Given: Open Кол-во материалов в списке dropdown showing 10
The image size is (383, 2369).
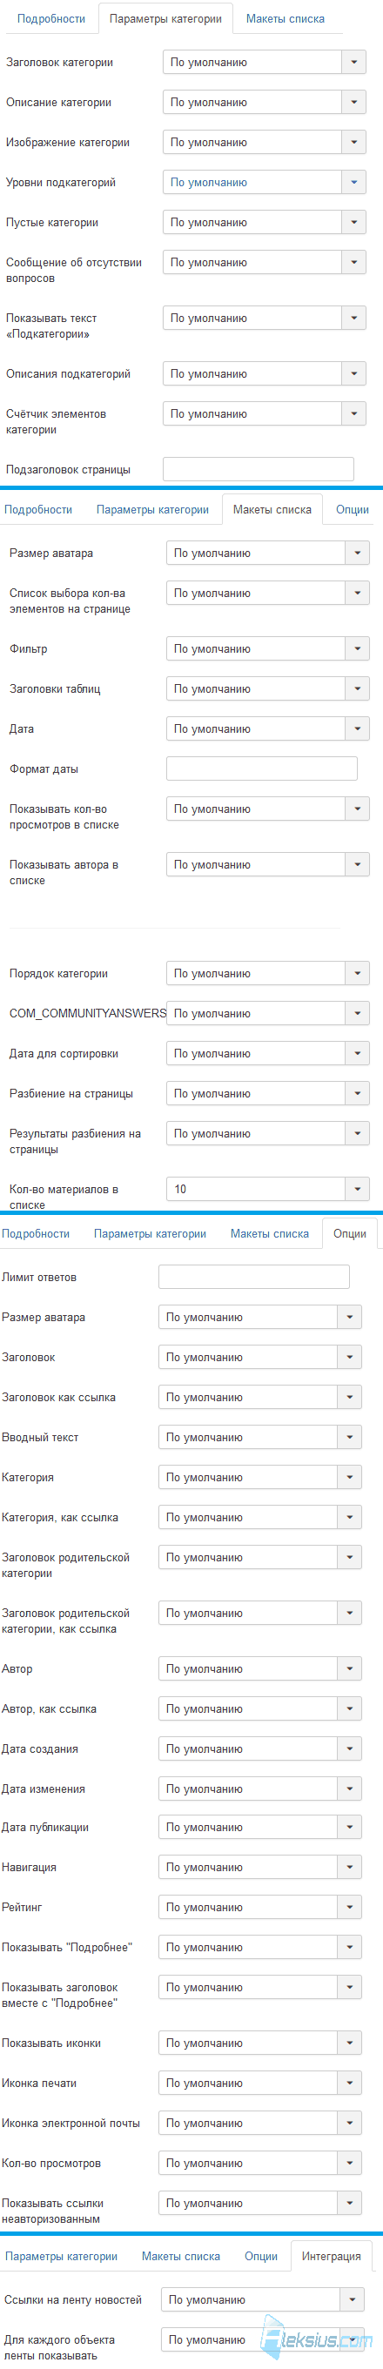Looking at the screenshot, I should point(268,1189).
